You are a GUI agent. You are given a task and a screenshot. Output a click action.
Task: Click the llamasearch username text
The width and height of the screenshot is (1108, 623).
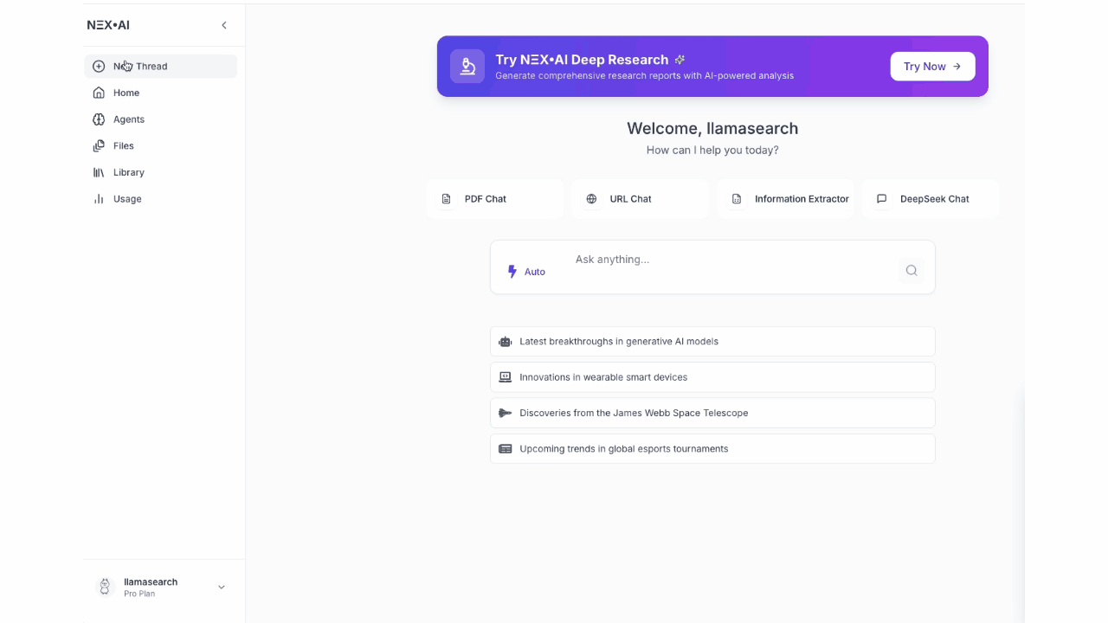pos(151,582)
